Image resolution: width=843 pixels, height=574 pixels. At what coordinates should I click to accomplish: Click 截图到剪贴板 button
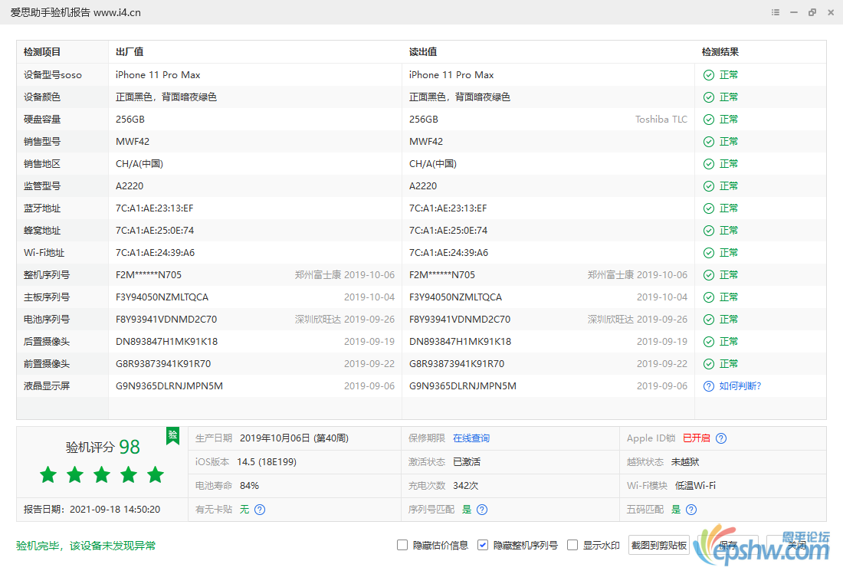[658, 545]
